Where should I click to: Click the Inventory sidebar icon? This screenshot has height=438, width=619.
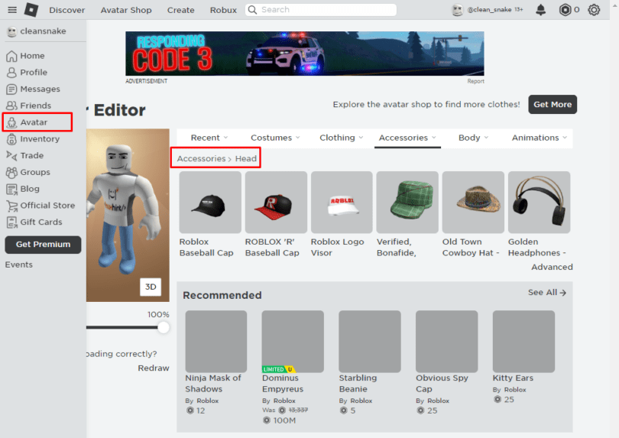click(11, 139)
